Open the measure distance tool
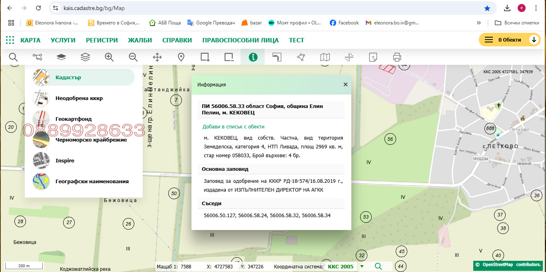546x272 pixels. point(277,57)
